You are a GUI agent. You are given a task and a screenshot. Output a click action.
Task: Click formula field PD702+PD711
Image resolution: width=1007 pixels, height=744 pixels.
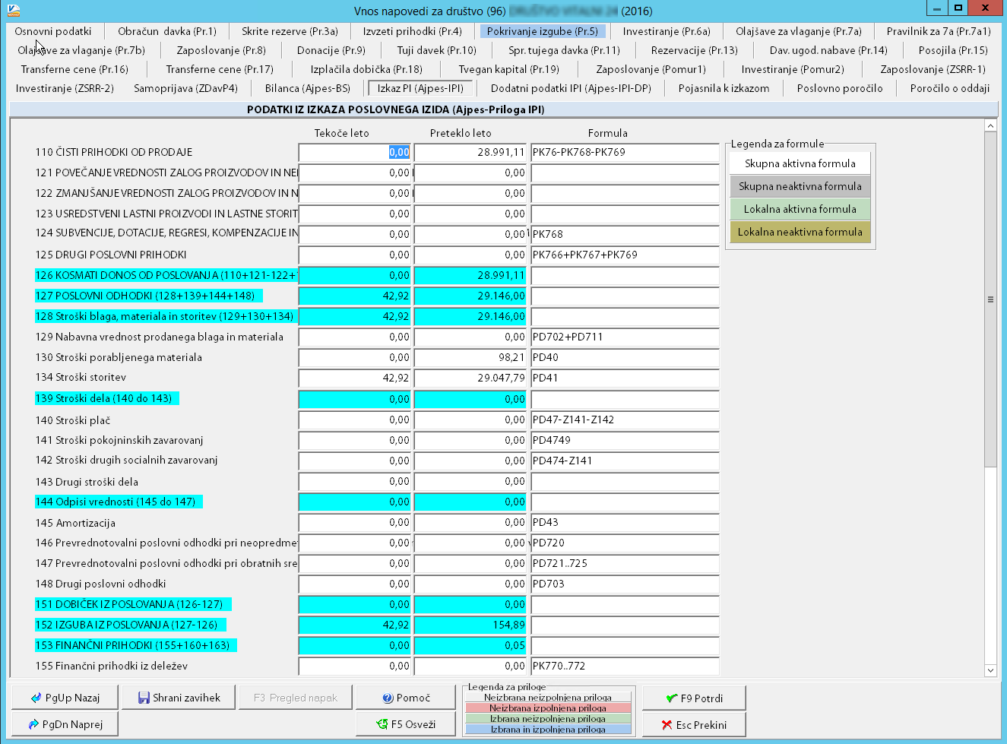pyautogui.click(x=625, y=337)
